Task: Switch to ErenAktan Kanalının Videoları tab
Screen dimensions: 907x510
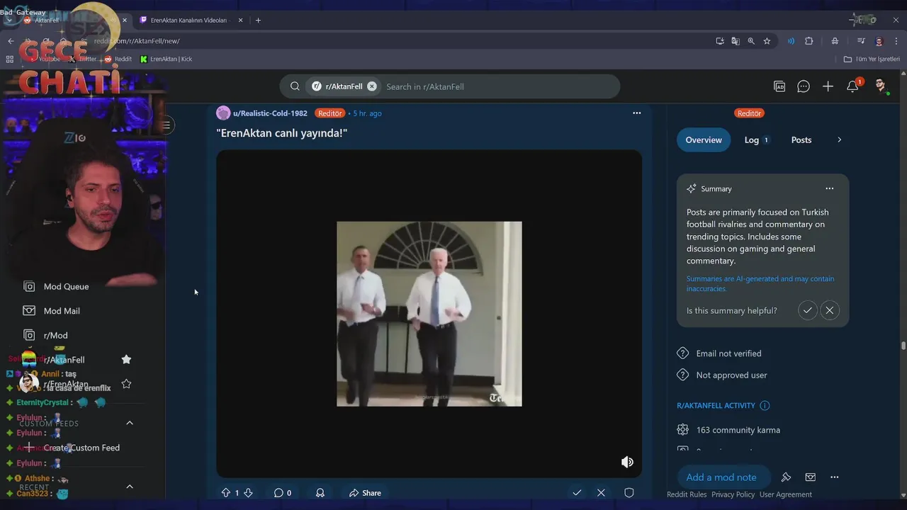Action: (x=190, y=21)
